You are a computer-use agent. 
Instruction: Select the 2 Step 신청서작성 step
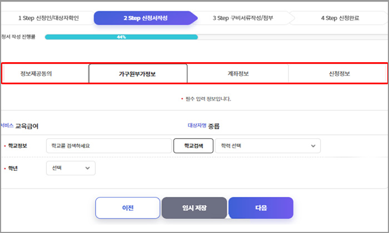tap(146, 18)
